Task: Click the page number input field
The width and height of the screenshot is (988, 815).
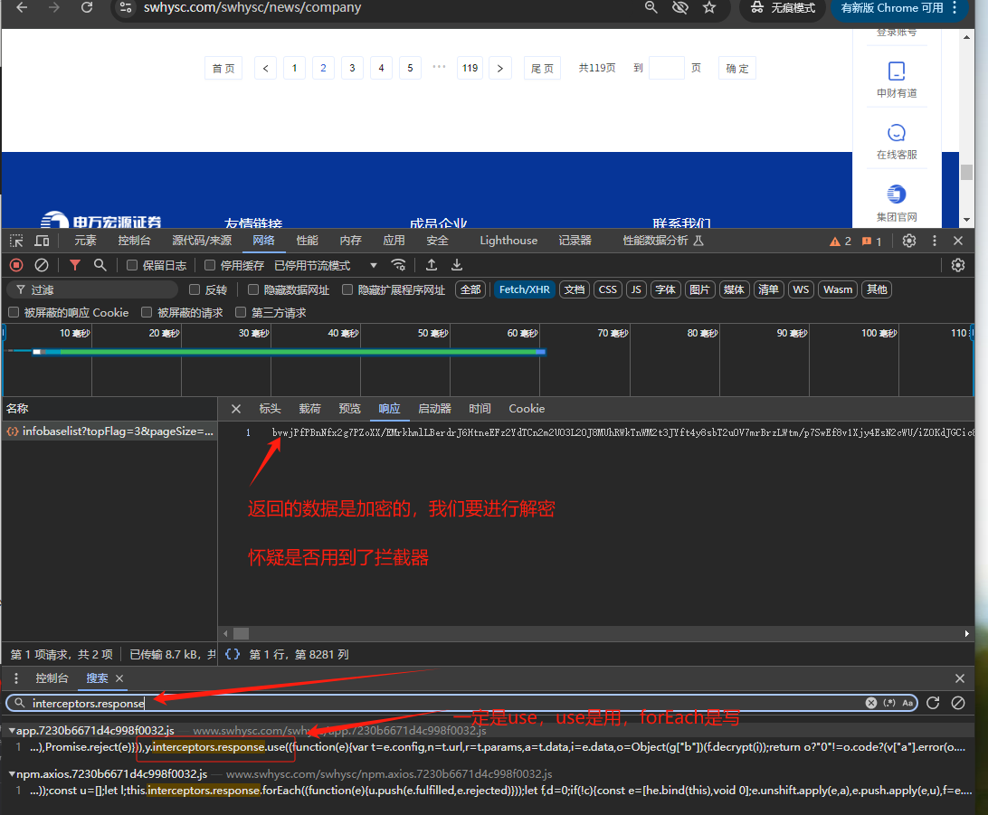Action: pos(667,68)
